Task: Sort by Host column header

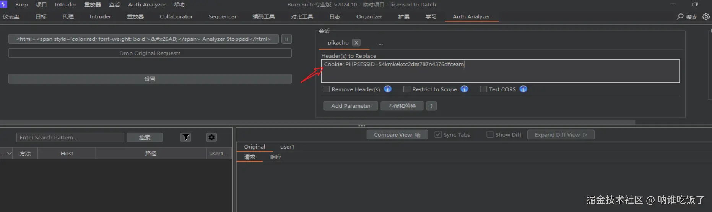Action: (67, 153)
